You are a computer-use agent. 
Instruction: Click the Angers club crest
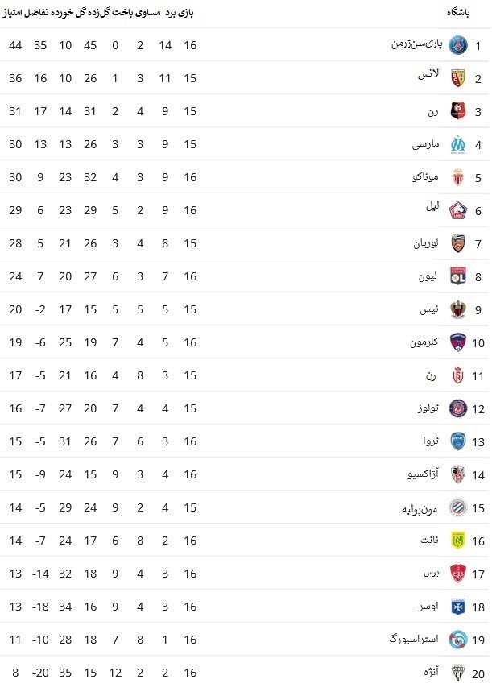coord(457,673)
